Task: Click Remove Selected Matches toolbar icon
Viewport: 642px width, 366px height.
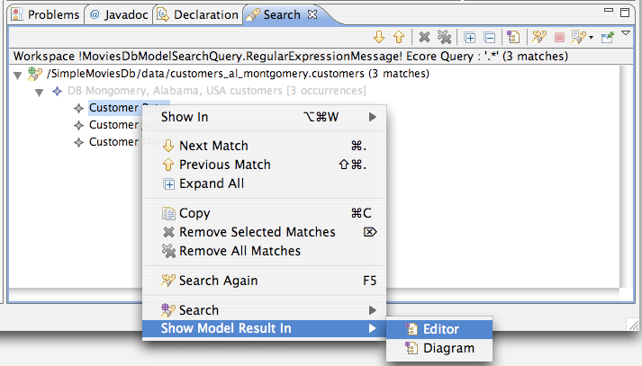Action: coord(425,37)
